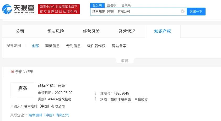Filter search scope by 全部

[x=35, y=46]
